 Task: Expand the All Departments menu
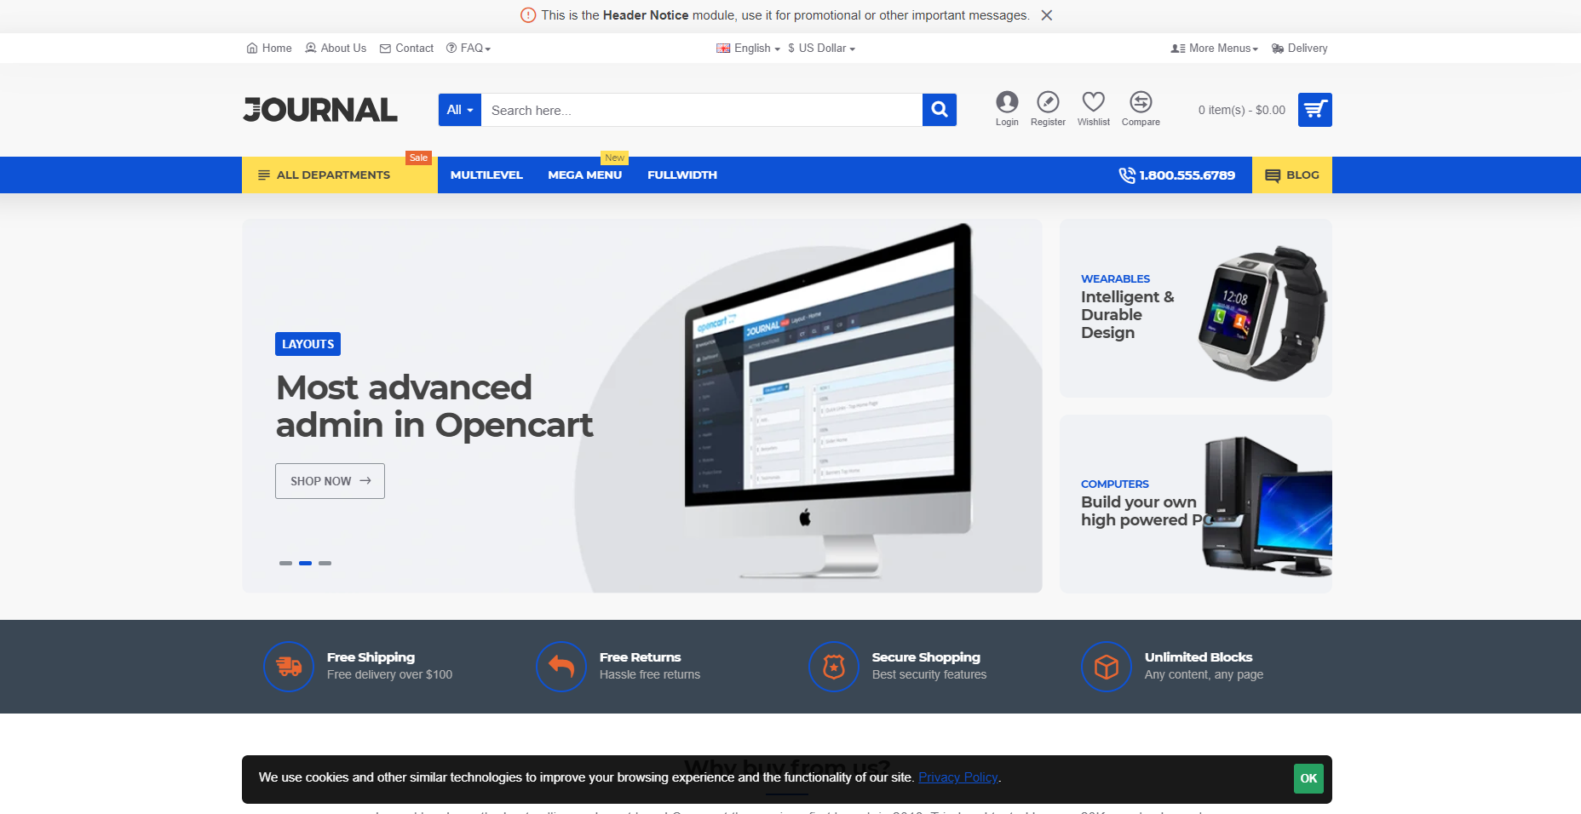point(340,175)
